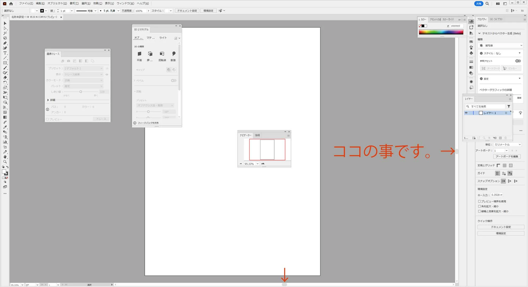Open the 効果(C) menu
Viewport: 528px width, 287px height.
[x=98, y=3]
